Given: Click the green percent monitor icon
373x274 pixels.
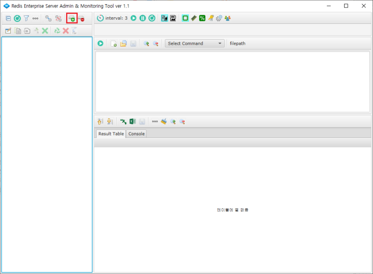Looking at the screenshot, I should click(202, 18).
